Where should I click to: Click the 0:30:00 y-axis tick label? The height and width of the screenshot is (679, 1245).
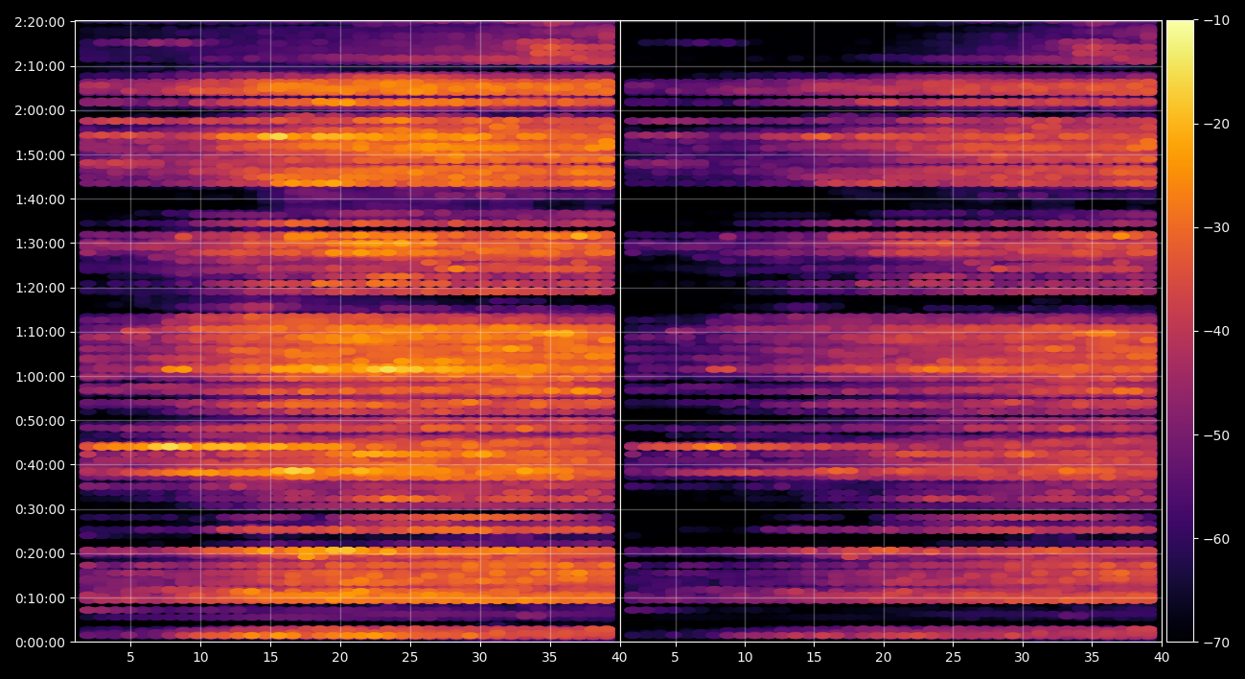tap(40, 509)
